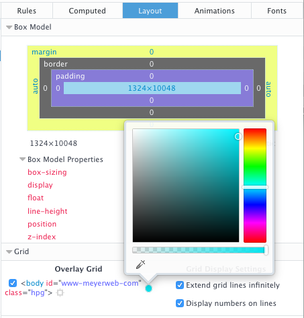Viewport: 304px width, 318px height.
Task: Open the Fonts tab
Action: point(276,11)
